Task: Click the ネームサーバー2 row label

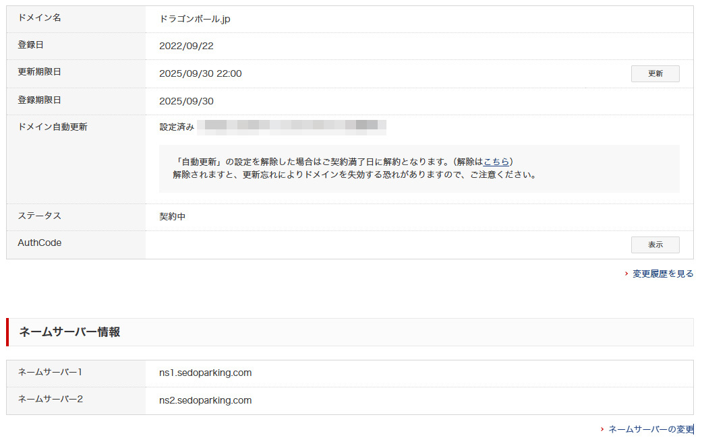Action: pos(50,399)
